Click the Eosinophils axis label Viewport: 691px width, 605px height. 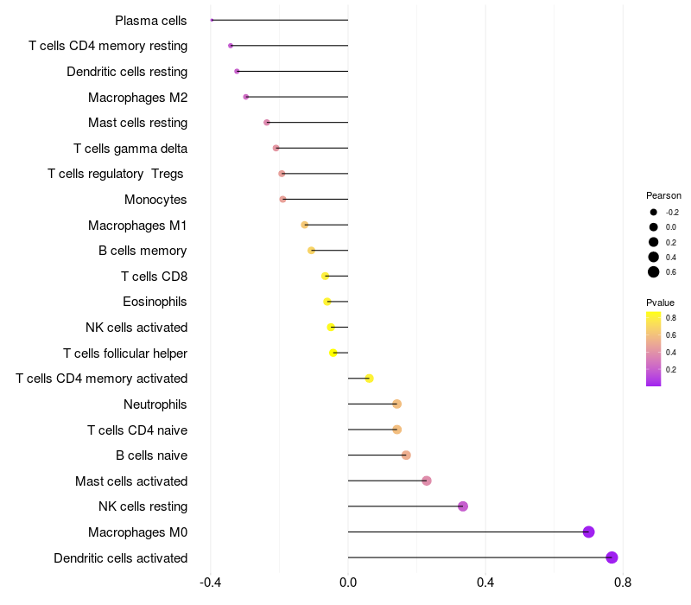coord(155,302)
